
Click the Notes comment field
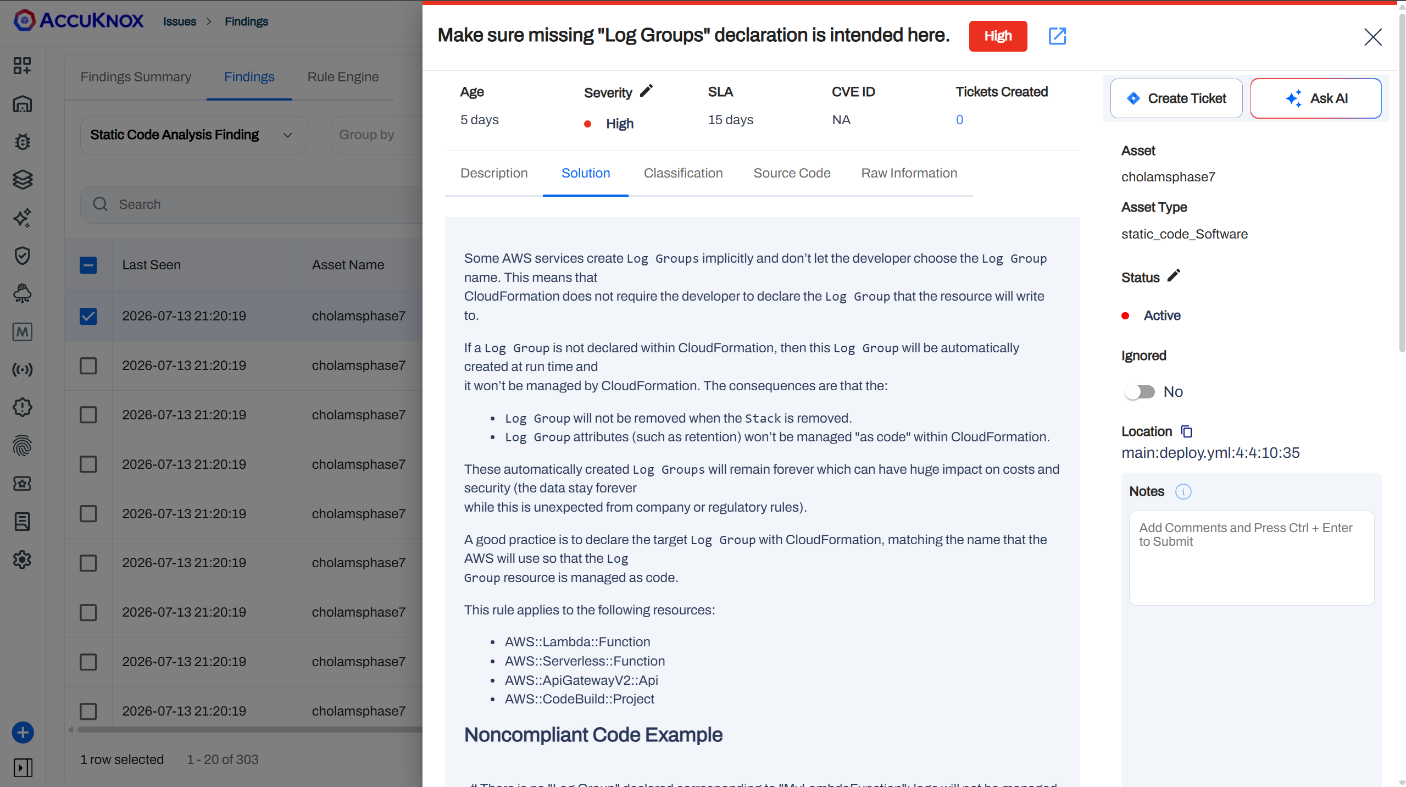pos(1252,558)
